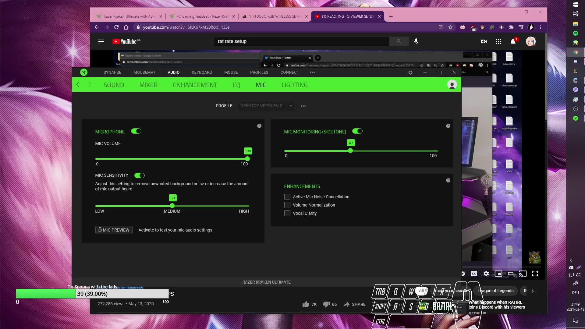Toggle video closed captions
This screenshot has width=585, height=329.
coord(474,274)
